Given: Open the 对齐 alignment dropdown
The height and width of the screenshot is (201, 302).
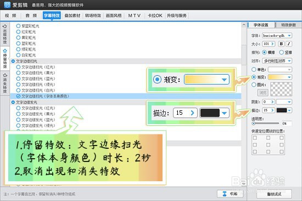Looking at the screenshot, I should pos(277,61).
